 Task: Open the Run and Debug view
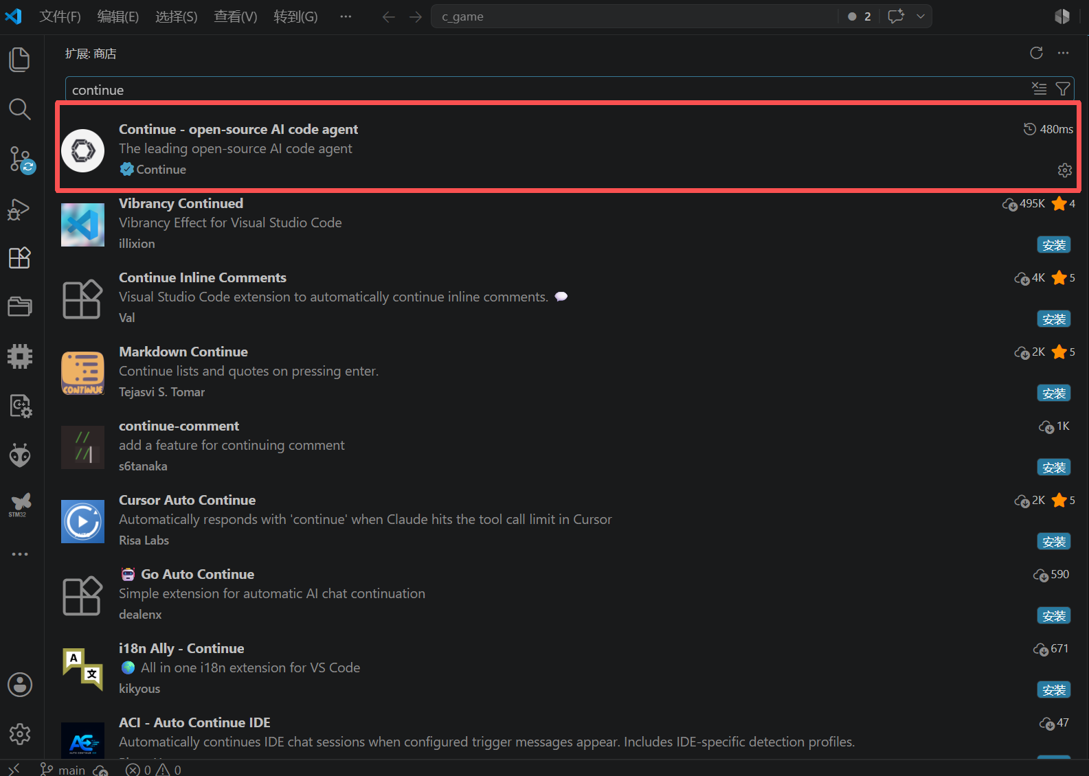point(19,209)
